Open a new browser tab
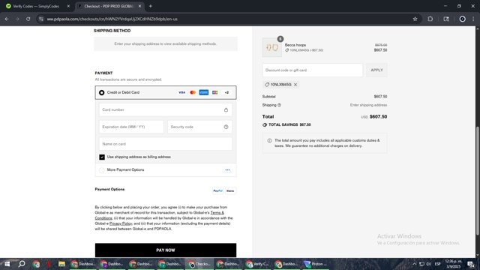This screenshot has width=480, height=270. [x=150, y=6]
